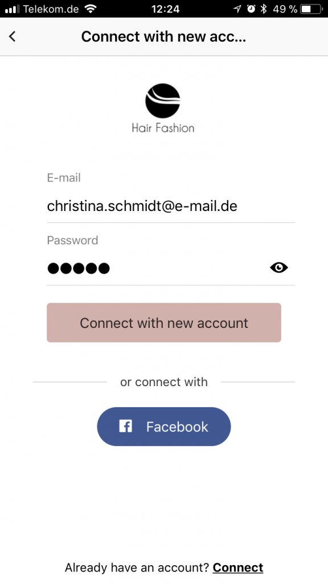
Task: Tap the Facebook logo icon
Action: pos(125,426)
